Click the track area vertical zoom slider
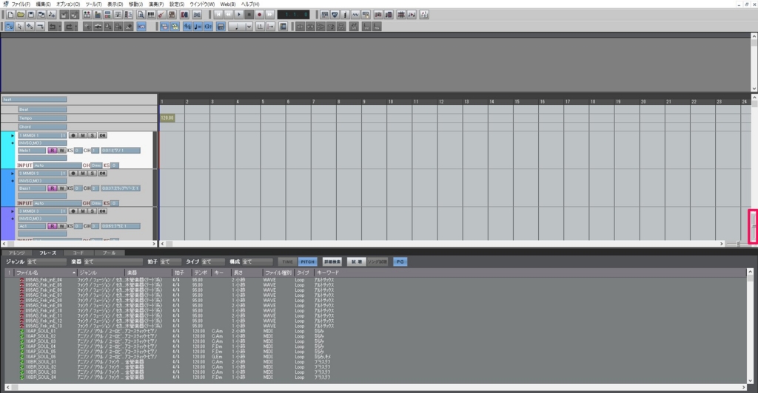This screenshot has width=758, height=393. pyautogui.click(x=753, y=226)
